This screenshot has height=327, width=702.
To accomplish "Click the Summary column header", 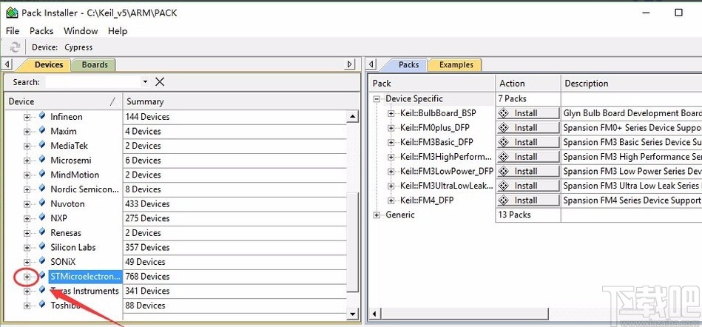I will [241, 101].
